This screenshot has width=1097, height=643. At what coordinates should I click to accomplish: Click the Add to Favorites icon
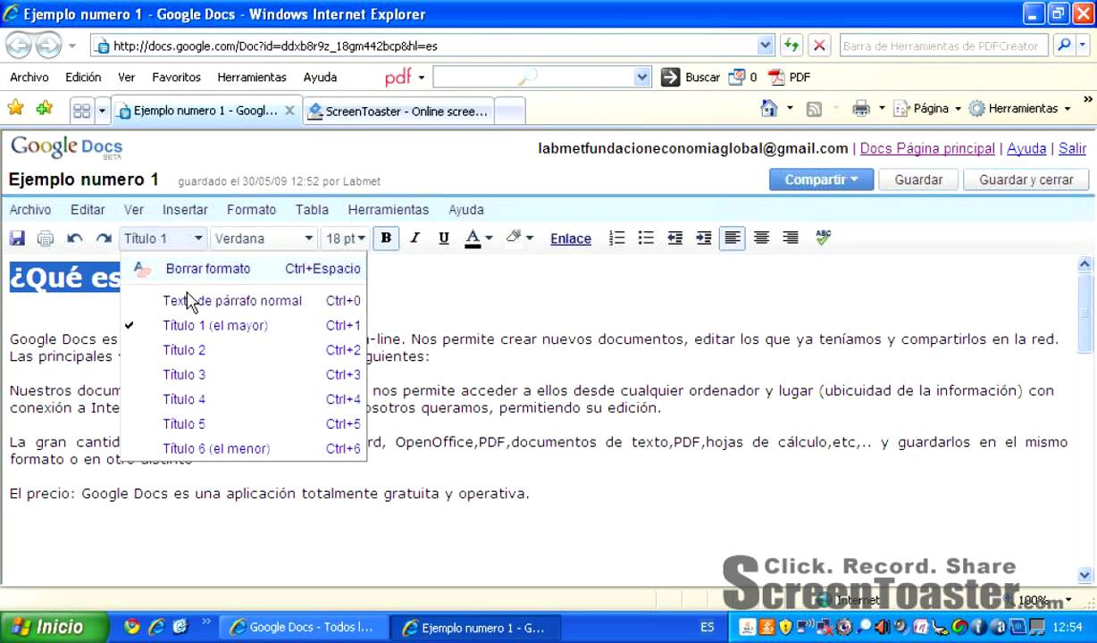coord(45,108)
